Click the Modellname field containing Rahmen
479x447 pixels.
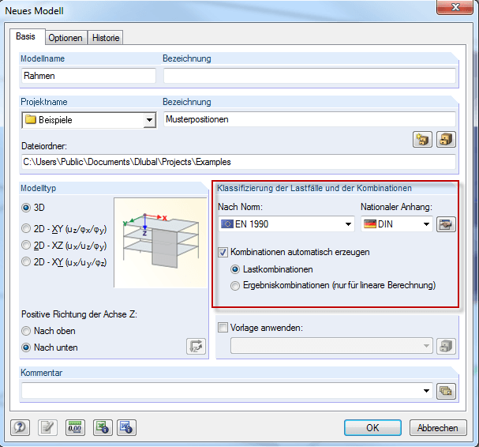[88, 76]
